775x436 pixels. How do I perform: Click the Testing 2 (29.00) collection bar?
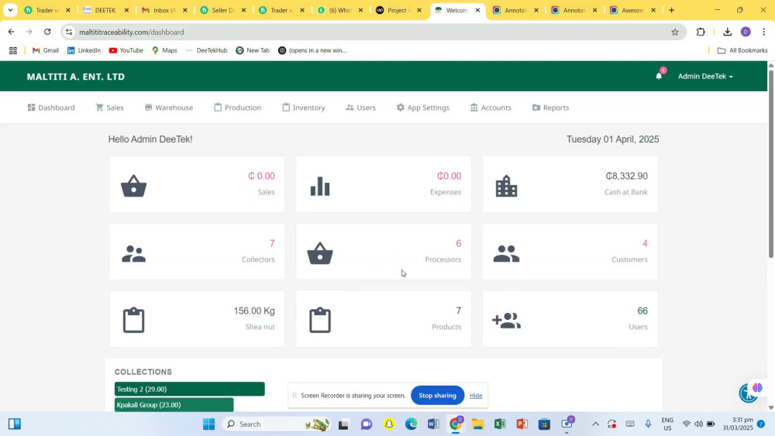pyautogui.click(x=190, y=389)
